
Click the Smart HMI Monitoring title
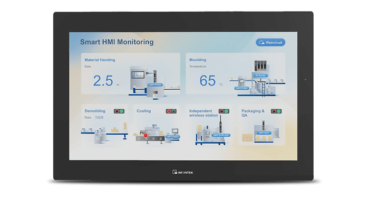117,42
